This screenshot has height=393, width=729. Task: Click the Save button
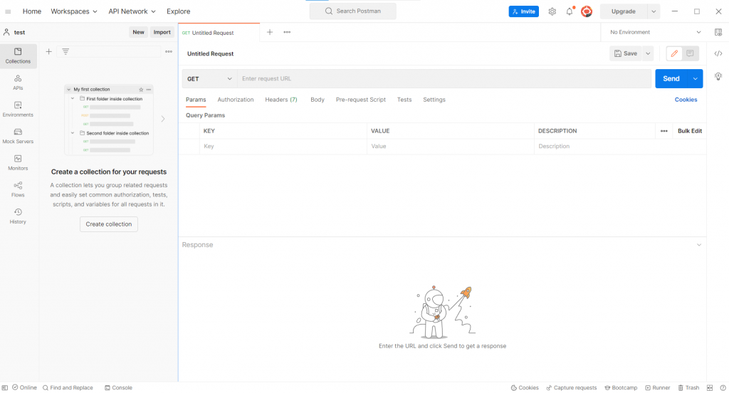(x=626, y=53)
